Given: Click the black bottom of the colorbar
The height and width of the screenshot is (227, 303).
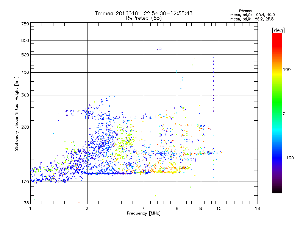Looking at the screenshot, I should [277, 190].
